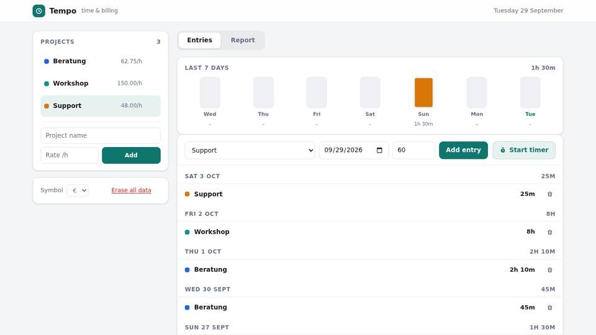
Task: Focus the Rate /h field
Action: [x=70, y=155]
